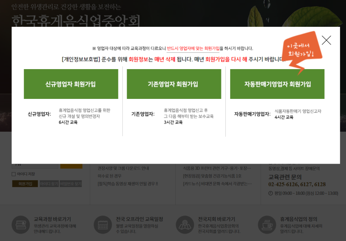The image size is (346, 241).
Task: Click the 휴게음식업의 정의 coffee cup icon
Action: point(267,225)
